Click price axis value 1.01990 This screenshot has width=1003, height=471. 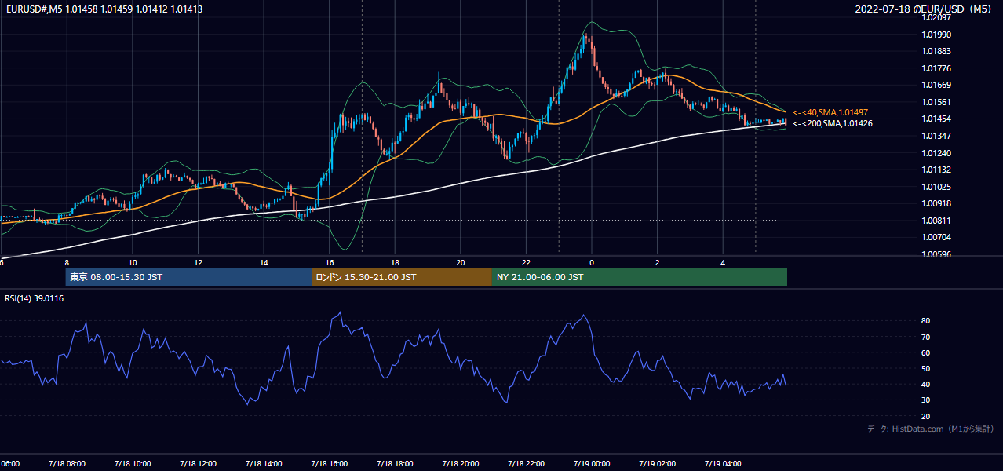(x=937, y=35)
